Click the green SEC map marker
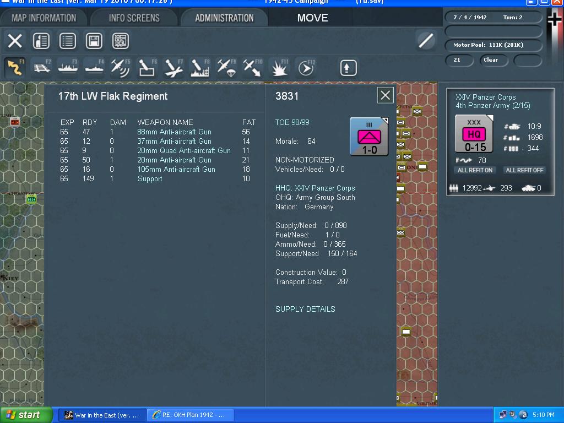This screenshot has width=564, height=423. point(31,199)
